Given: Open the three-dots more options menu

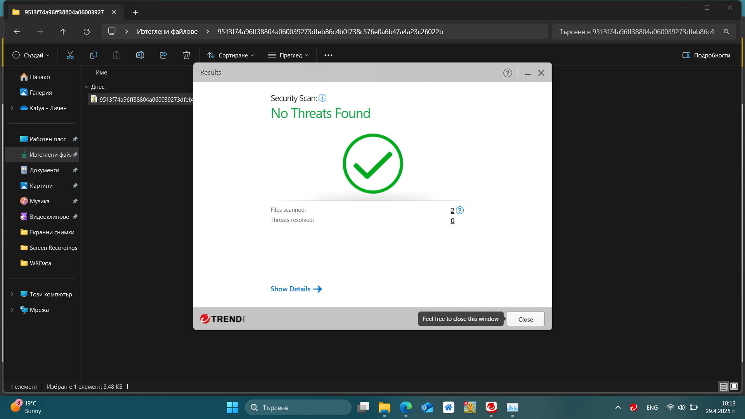Looking at the screenshot, I should point(328,55).
